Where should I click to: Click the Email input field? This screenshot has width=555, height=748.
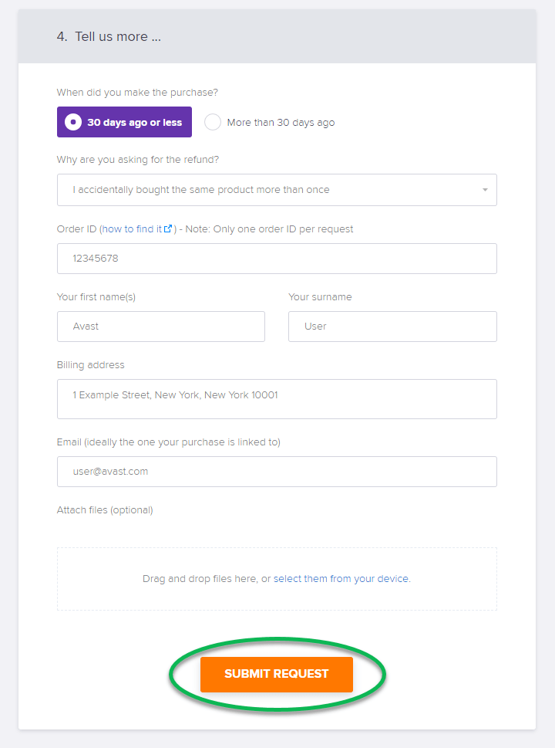[277, 472]
